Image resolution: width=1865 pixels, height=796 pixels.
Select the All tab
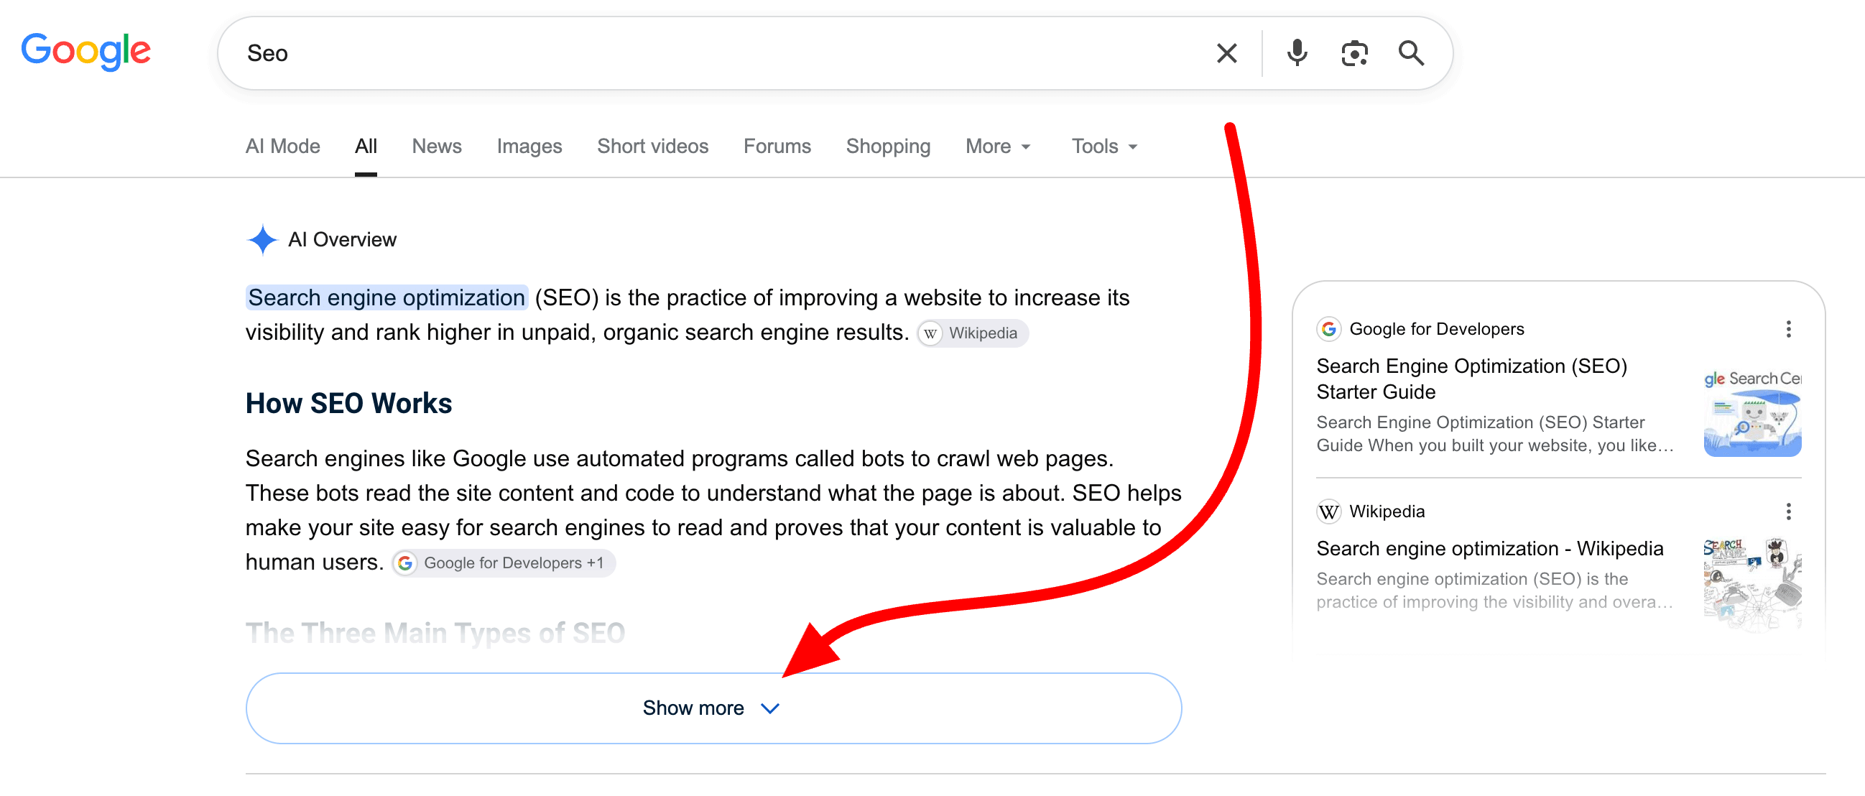tap(366, 147)
